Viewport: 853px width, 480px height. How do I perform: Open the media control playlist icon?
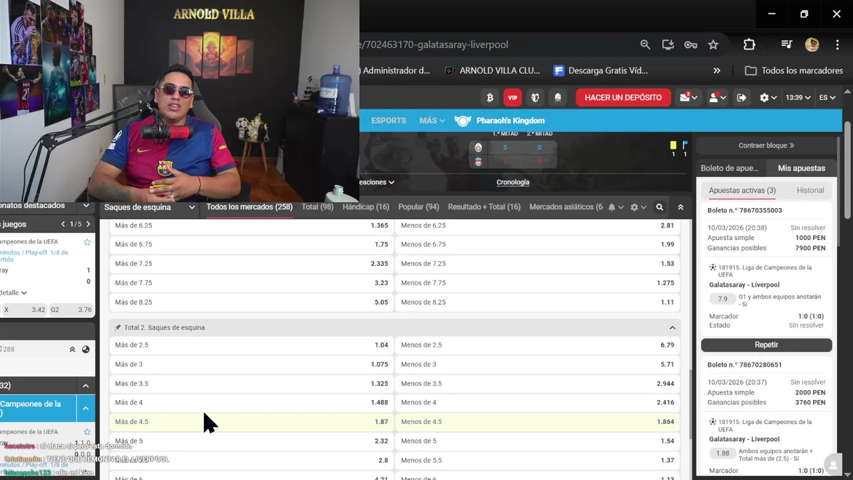(786, 45)
